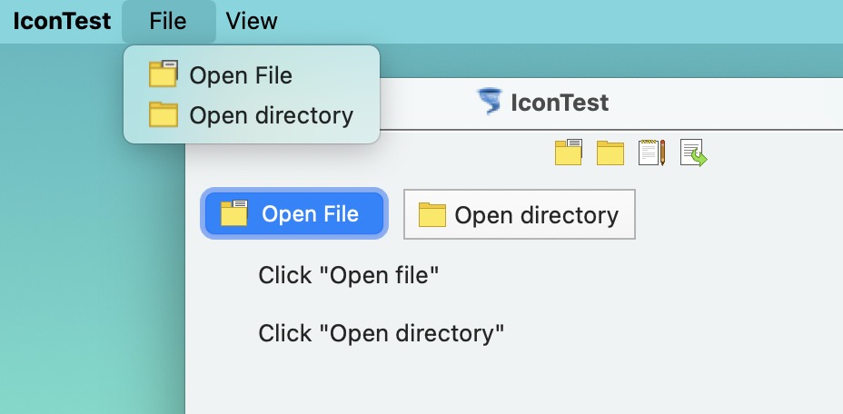The image size is (843, 414).
Task: Choose the Open File text in the File dropdown
Action: tap(241, 74)
